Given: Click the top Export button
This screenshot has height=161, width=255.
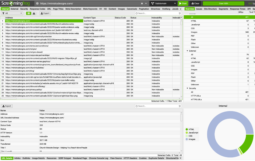Looking at the screenshot, I should (45, 13).
